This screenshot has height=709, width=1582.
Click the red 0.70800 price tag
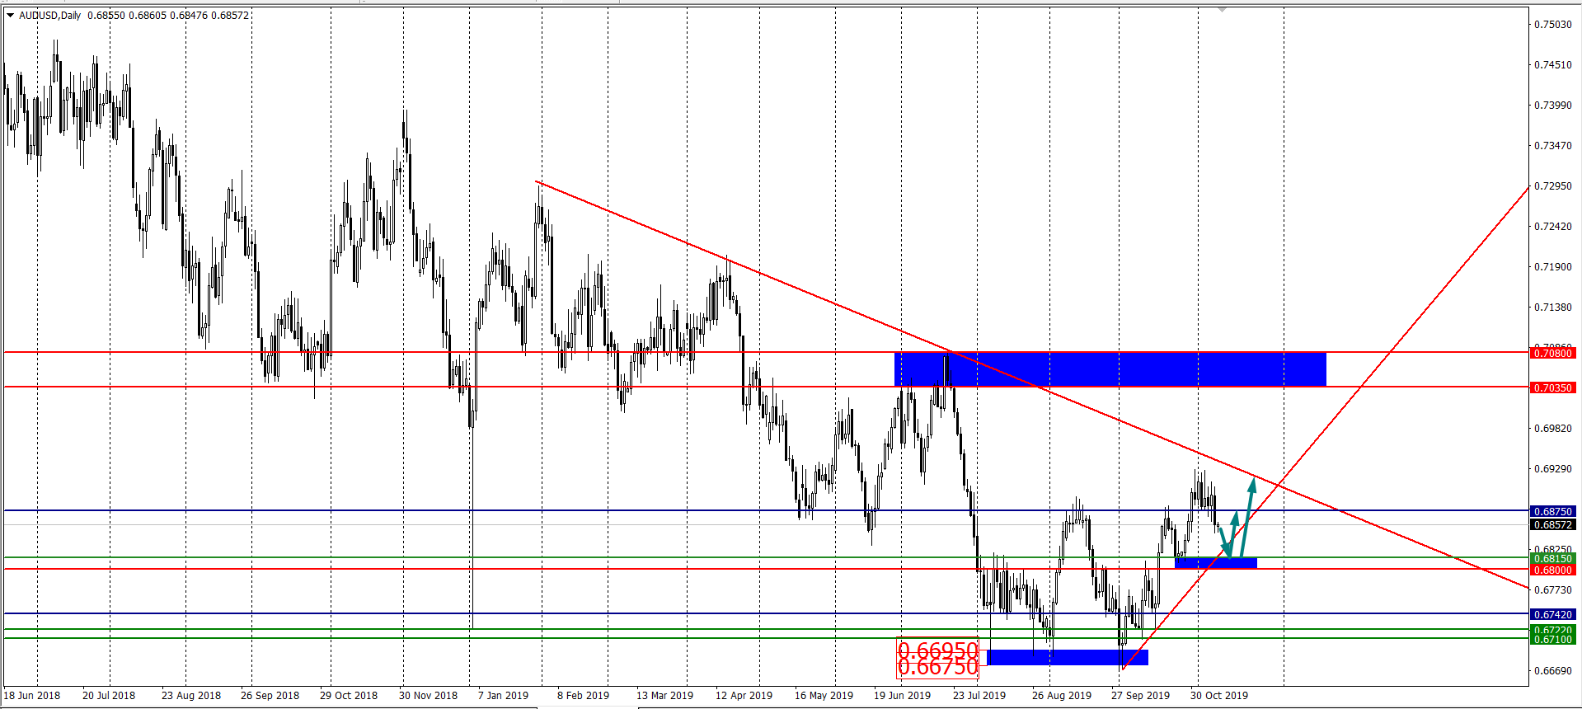(x=1551, y=353)
